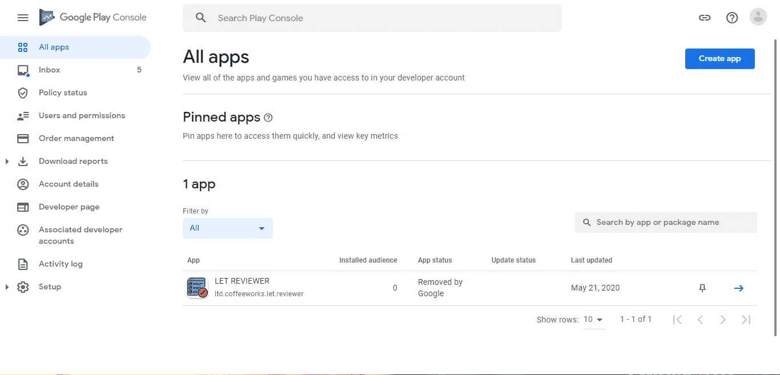Viewport: 780px width, 375px height.
Task: Expand the Setup section
Action: 7,287
